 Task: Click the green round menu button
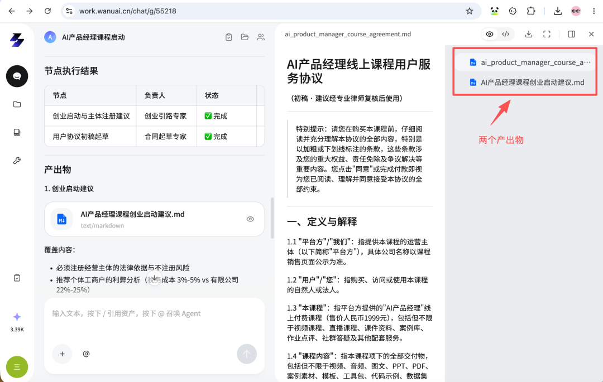(x=17, y=367)
